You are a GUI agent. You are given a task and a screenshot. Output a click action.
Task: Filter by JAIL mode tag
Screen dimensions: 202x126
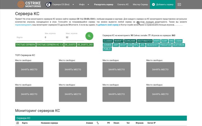[x=142, y=45]
